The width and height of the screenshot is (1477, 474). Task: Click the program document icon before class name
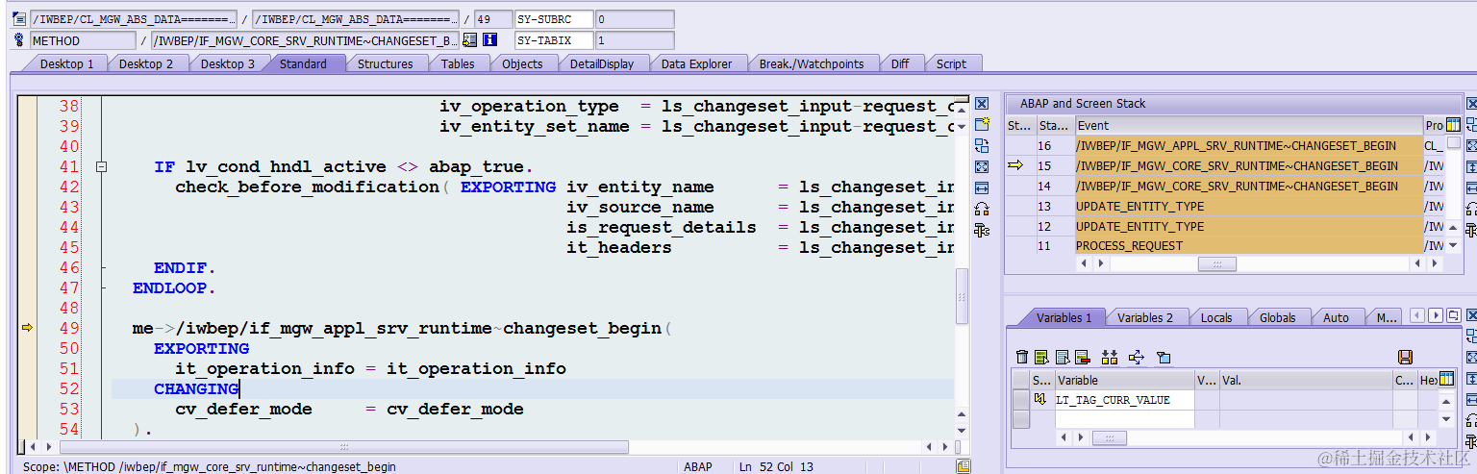click(x=18, y=19)
